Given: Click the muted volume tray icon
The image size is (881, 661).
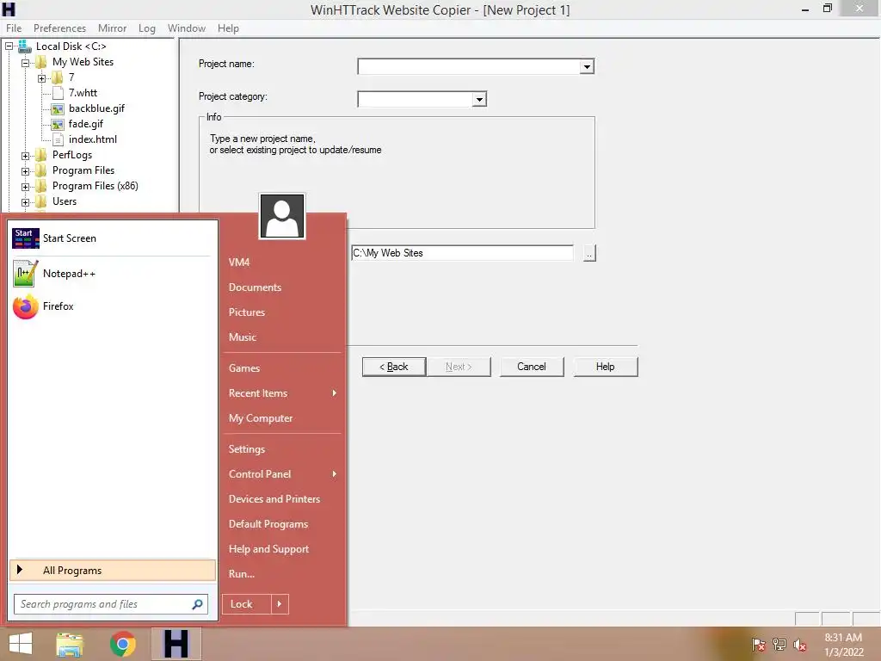Looking at the screenshot, I should click(800, 645).
